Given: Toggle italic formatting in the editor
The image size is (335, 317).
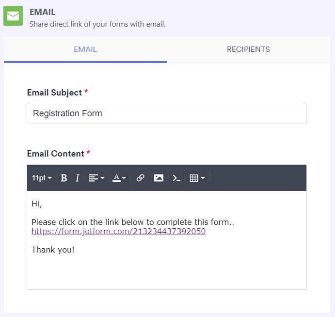Looking at the screenshot, I should (77, 178).
